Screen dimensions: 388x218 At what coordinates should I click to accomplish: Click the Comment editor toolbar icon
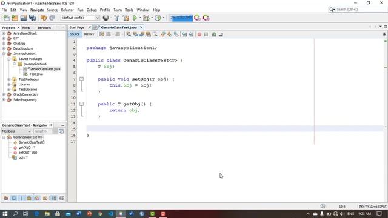pos(214,35)
